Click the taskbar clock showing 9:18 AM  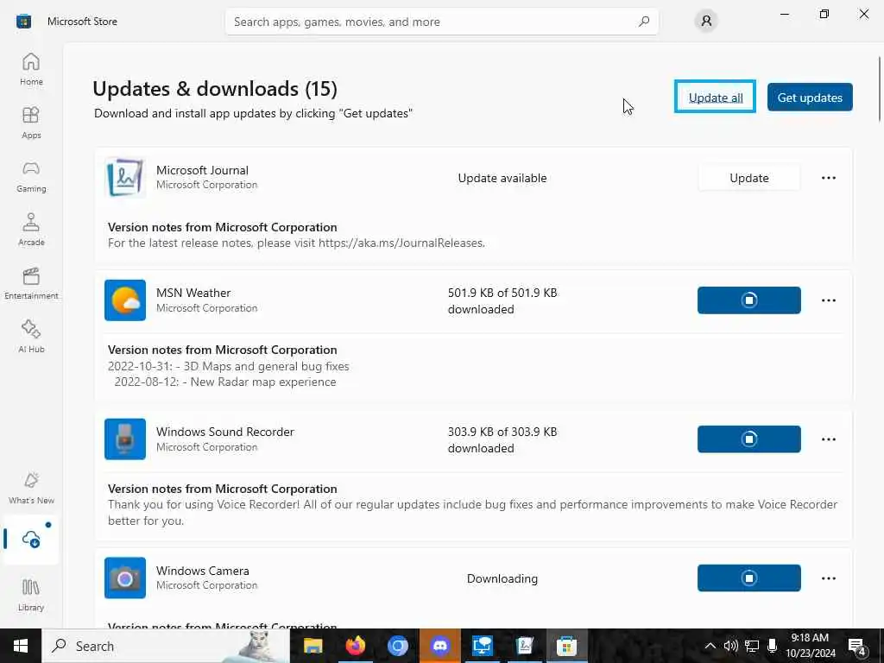(810, 646)
